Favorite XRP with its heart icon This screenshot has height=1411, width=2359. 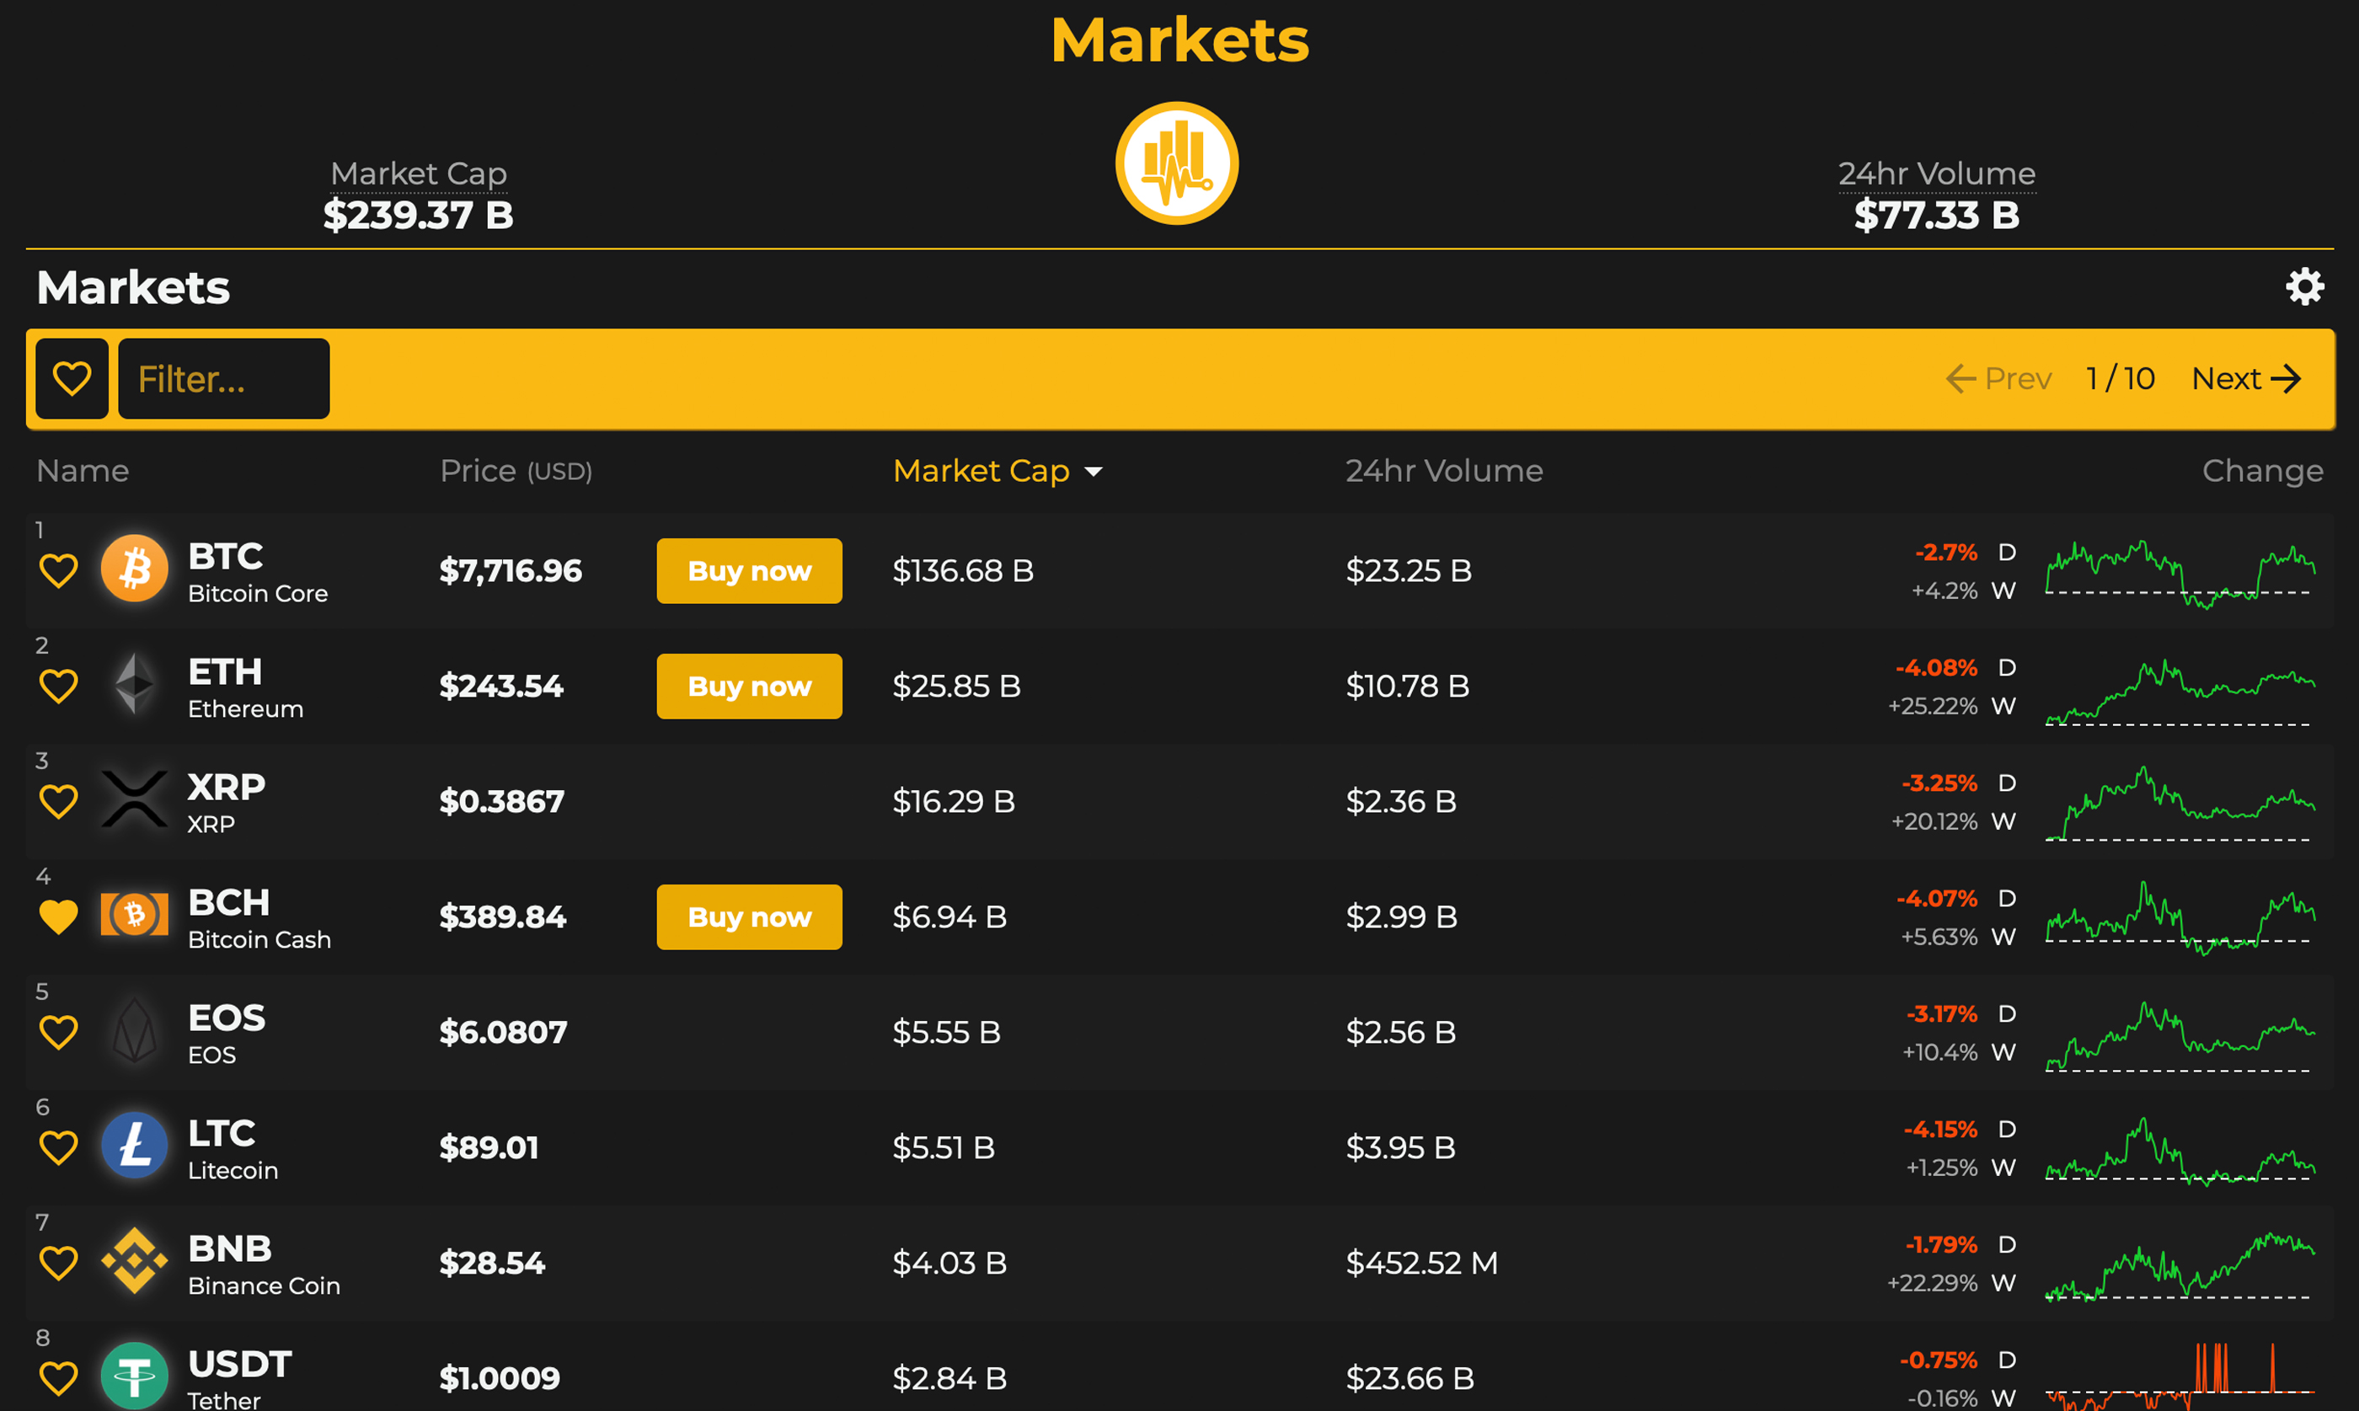click(x=58, y=801)
